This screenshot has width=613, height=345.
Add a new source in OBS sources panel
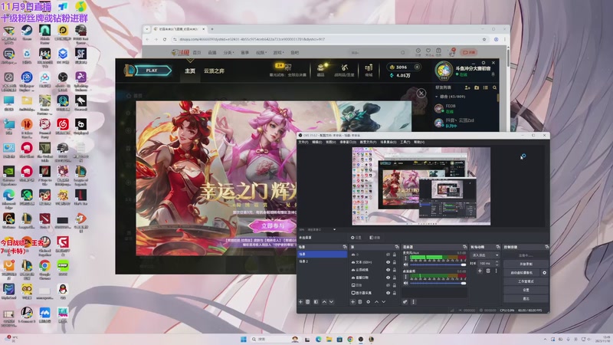(352, 302)
